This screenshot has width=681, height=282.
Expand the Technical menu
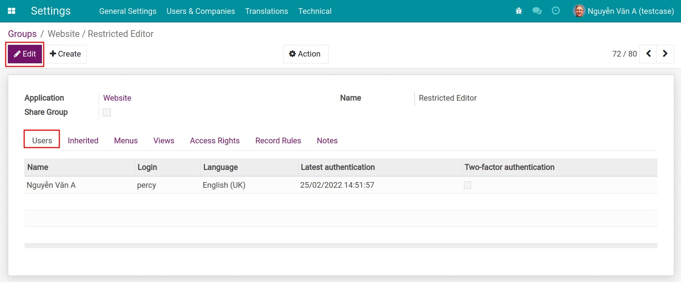(x=315, y=11)
